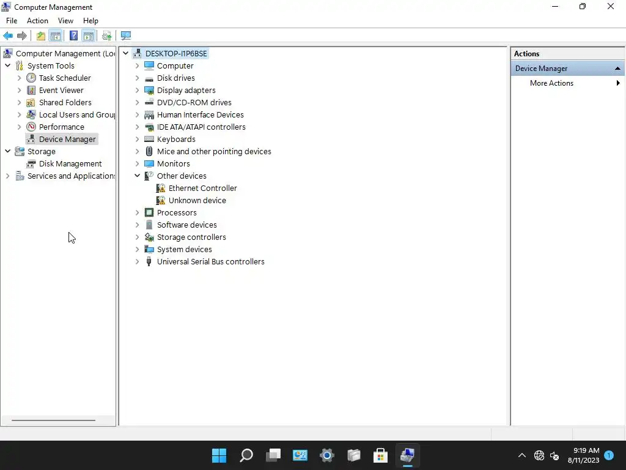Click the Universal Serial Bus controllers plug icon

coord(149,262)
